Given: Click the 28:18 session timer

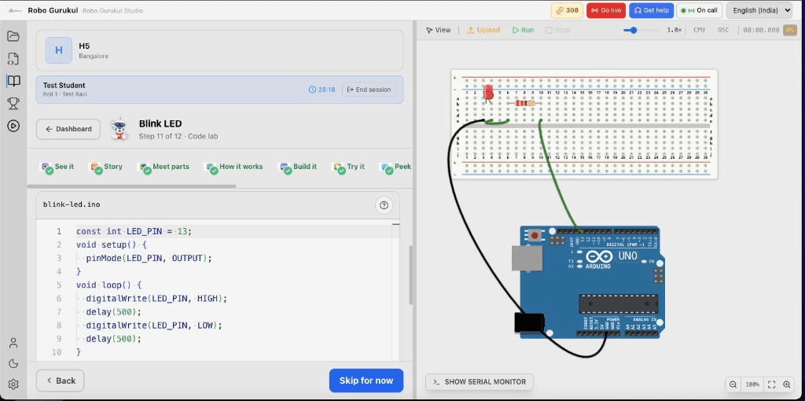Looking at the screenshot, I should pos(322,90).
